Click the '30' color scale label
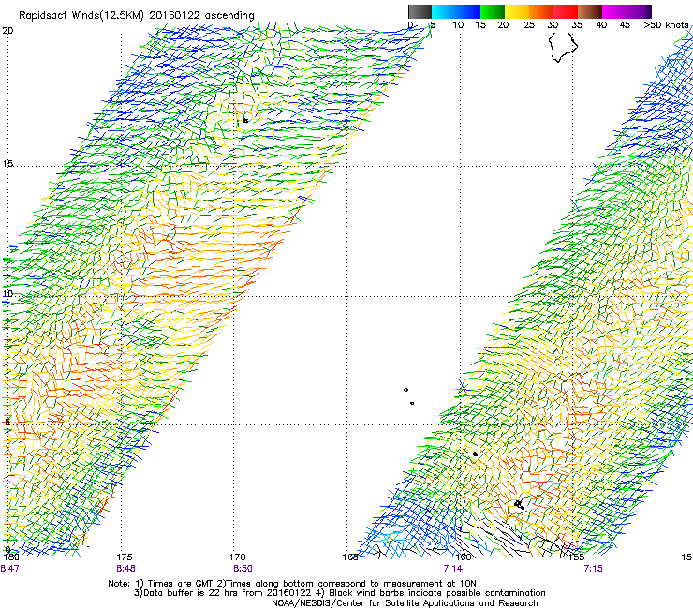 553,24
